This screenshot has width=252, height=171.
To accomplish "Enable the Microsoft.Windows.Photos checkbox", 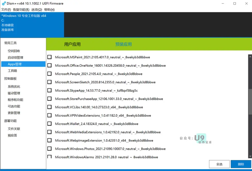I will (49, 149).
